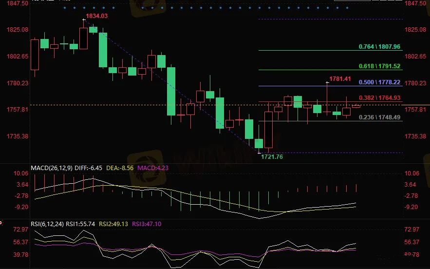This screenshot has height=269, width=430.
Task: Click the 1781.41 recent high label
Action: [340, 79]
